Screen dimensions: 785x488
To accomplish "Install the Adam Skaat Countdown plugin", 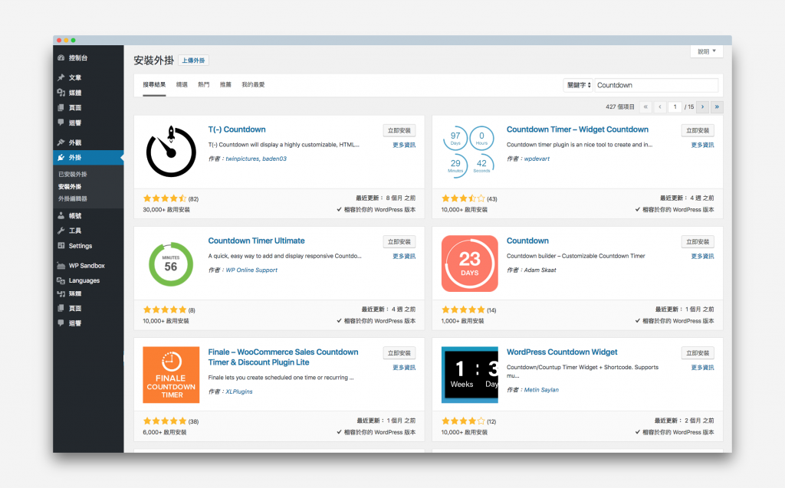I will tap(698, 242).
